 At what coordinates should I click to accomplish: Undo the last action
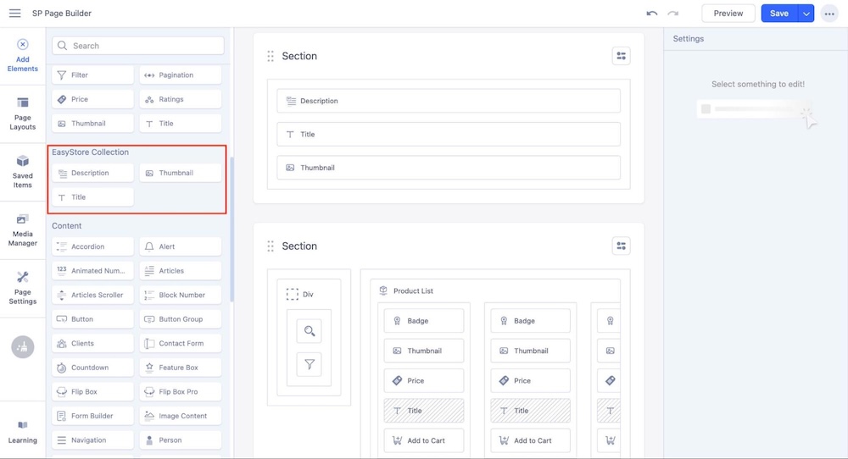click(651, 14)
